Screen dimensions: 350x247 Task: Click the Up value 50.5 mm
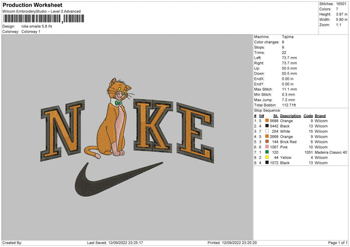pos(289,68)
